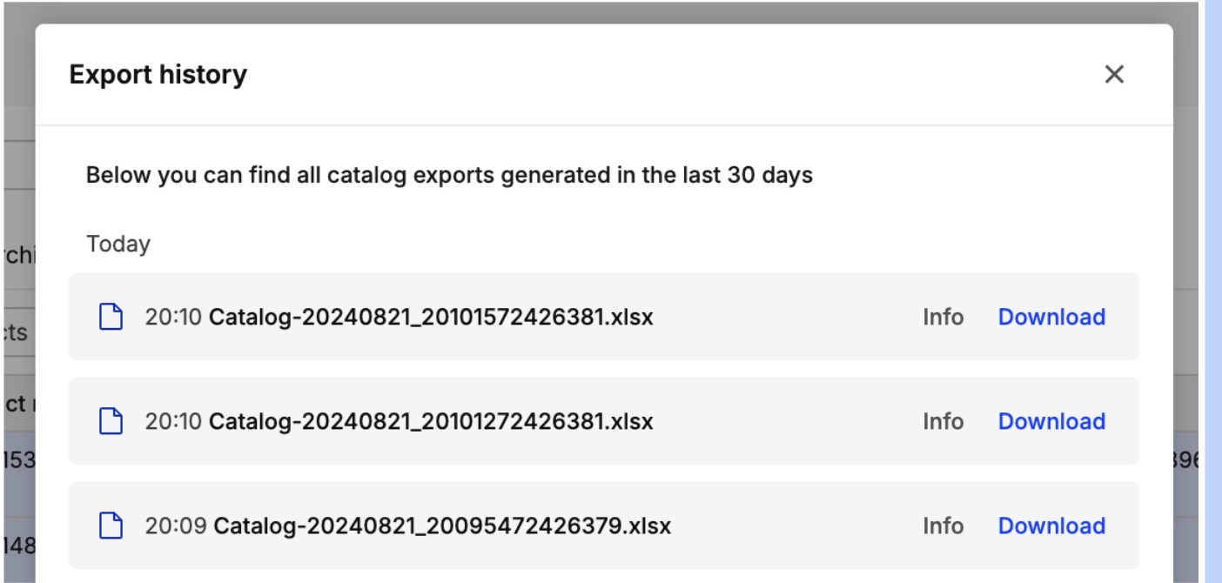This screenshot has height=583, width=1222.
Task: Click the "Today" section label
Action: 118,244
